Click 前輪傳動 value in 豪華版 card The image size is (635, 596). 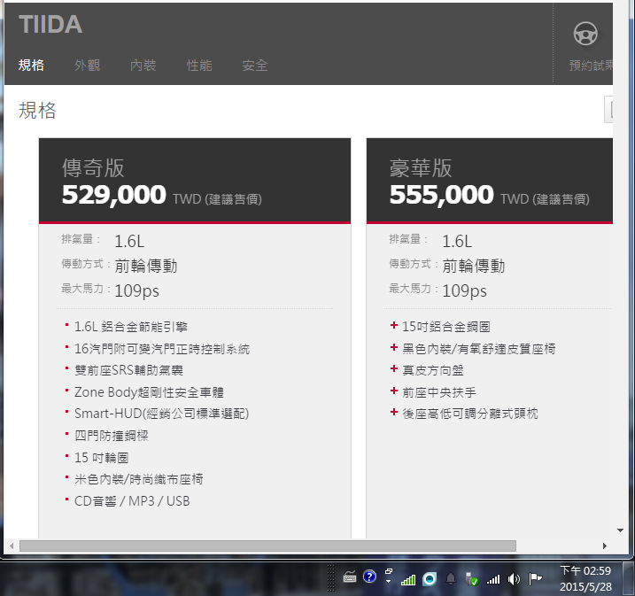[474, 266]
